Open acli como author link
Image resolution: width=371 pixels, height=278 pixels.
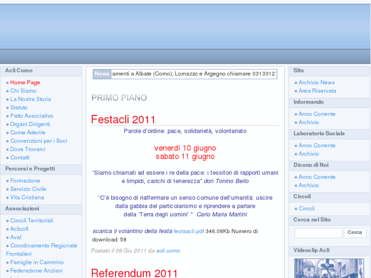click(x=168, y=251)
